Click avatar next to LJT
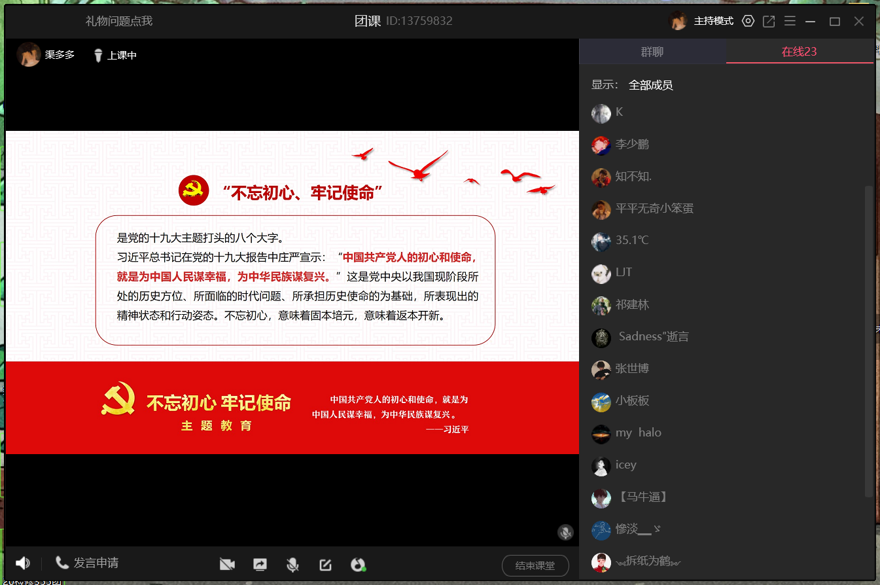Screen dimensions: 880x585 point(601,274)
